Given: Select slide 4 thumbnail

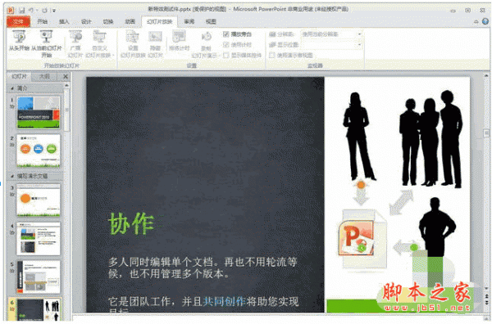Looking at the screenshot, I should tap(39, 239).
